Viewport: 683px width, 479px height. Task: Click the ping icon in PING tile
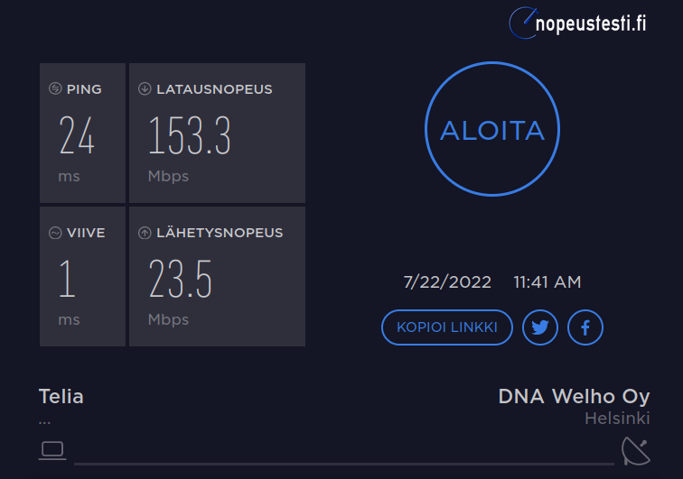55,89
